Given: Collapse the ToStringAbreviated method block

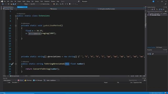Looking at the screenshot, I should tap(16, 64).
